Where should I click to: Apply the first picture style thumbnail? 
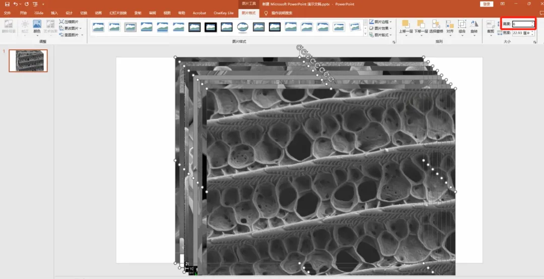tap(99, 27)
